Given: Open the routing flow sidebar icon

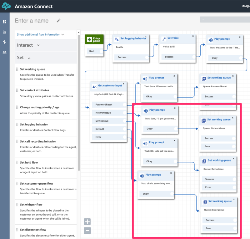Looking at the screenshot, I should (x=5, y=42).
